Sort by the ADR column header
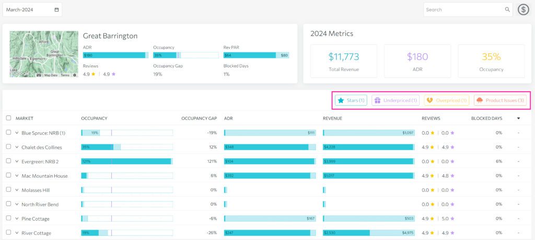 tap(228, 119)
